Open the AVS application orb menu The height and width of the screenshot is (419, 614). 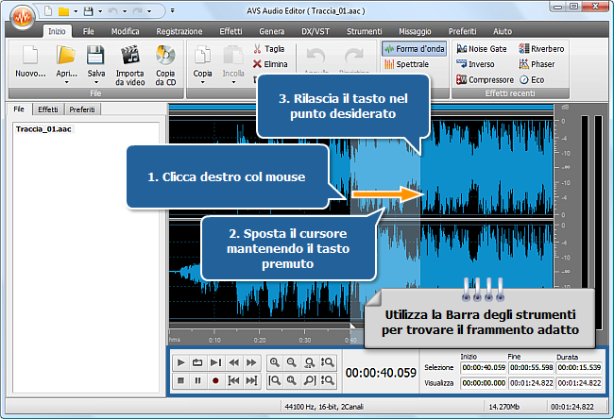(x=23, y=17)
